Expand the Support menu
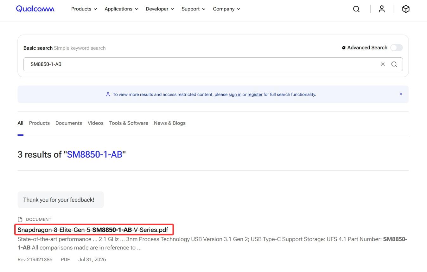Viewport: 427px width, 272px height. pos(194,9)
